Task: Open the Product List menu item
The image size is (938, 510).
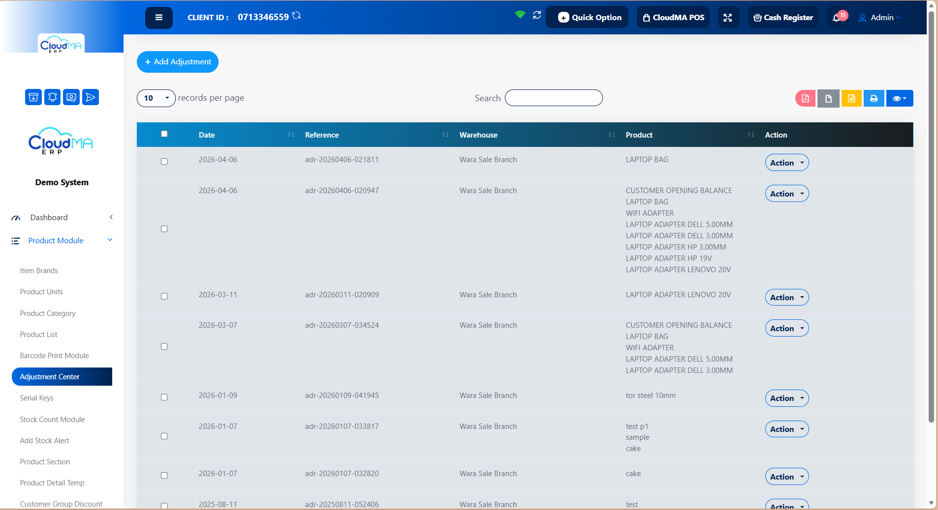Action: 38,335
